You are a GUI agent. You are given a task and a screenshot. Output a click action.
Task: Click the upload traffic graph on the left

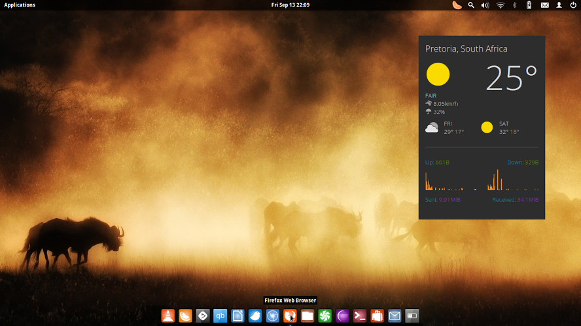pos(451,181)
